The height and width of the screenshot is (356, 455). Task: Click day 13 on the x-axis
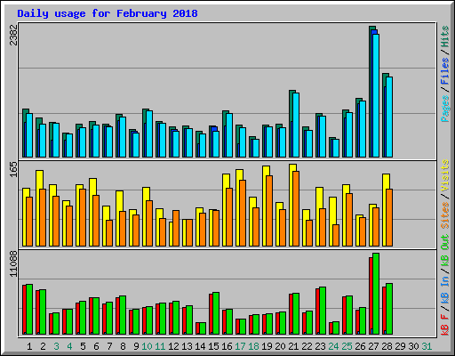point(187,346)
